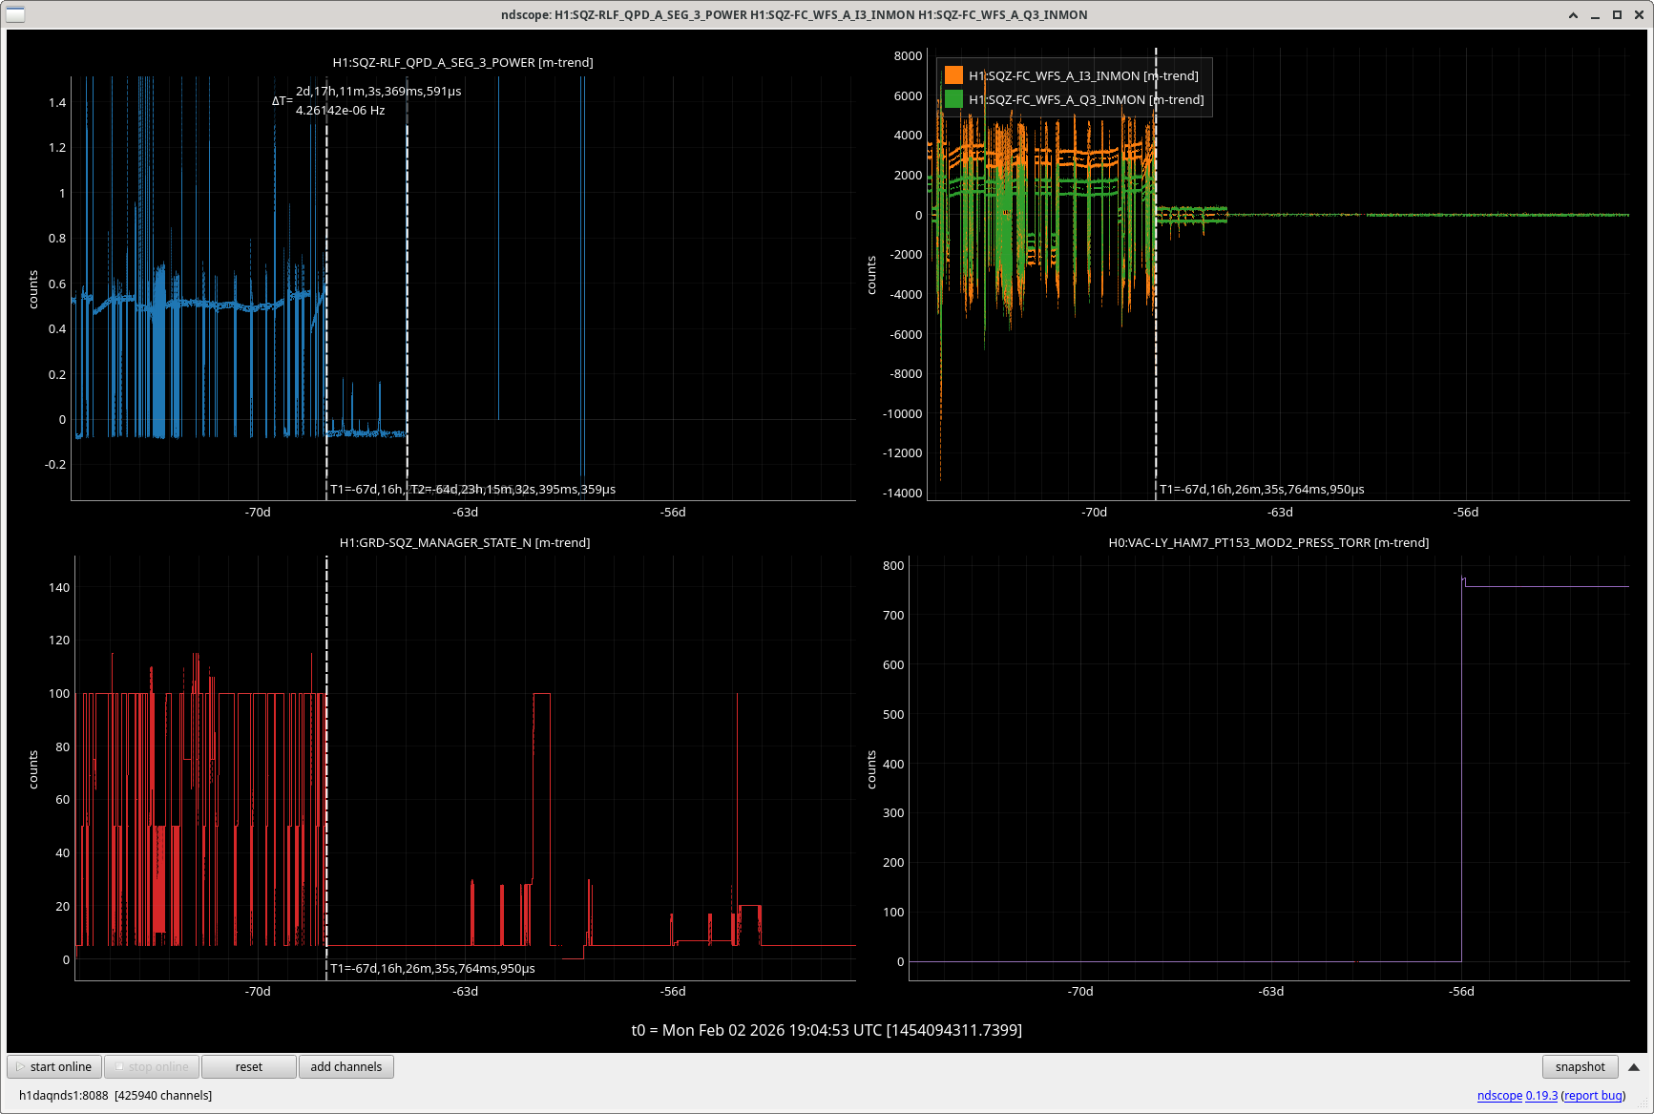Viewport: 1654px width, 1114px height.
Task: Open the report bug link
Action: 1593,1095
